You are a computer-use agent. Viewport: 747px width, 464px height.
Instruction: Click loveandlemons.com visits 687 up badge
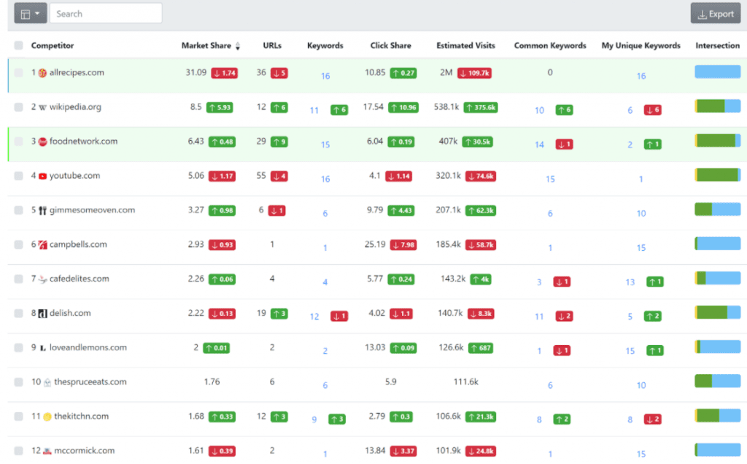(x=481, y=348)
